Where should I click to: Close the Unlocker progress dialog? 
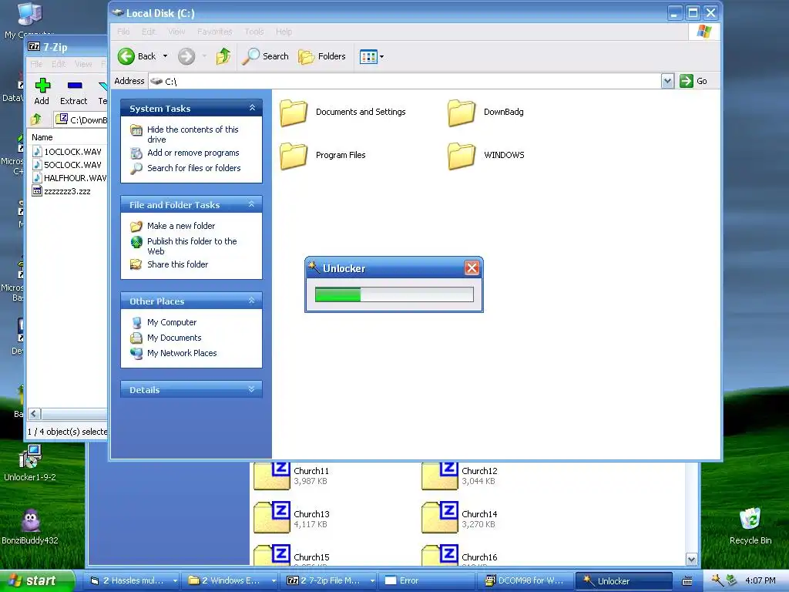[x=472, y=267]
